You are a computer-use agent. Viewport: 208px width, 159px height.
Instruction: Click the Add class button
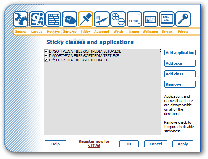tap(180, 74)
